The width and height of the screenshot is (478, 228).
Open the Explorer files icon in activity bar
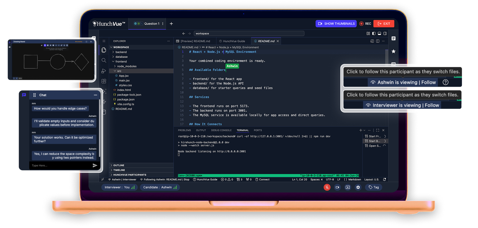tap(104, 50)
